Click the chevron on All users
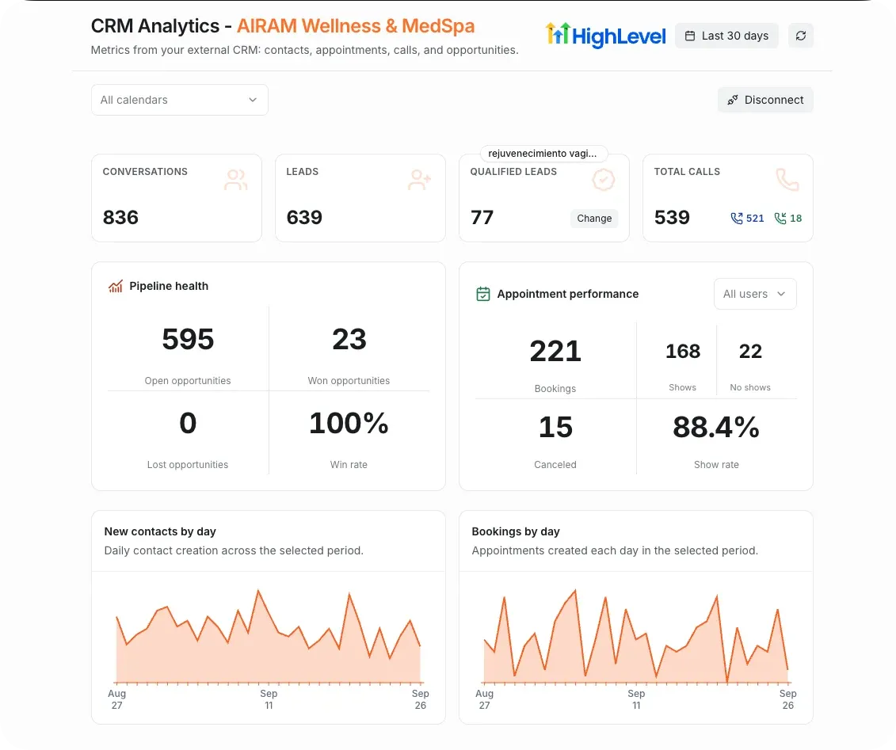Viewport: 896px width, 750px height. click(781, 294)
